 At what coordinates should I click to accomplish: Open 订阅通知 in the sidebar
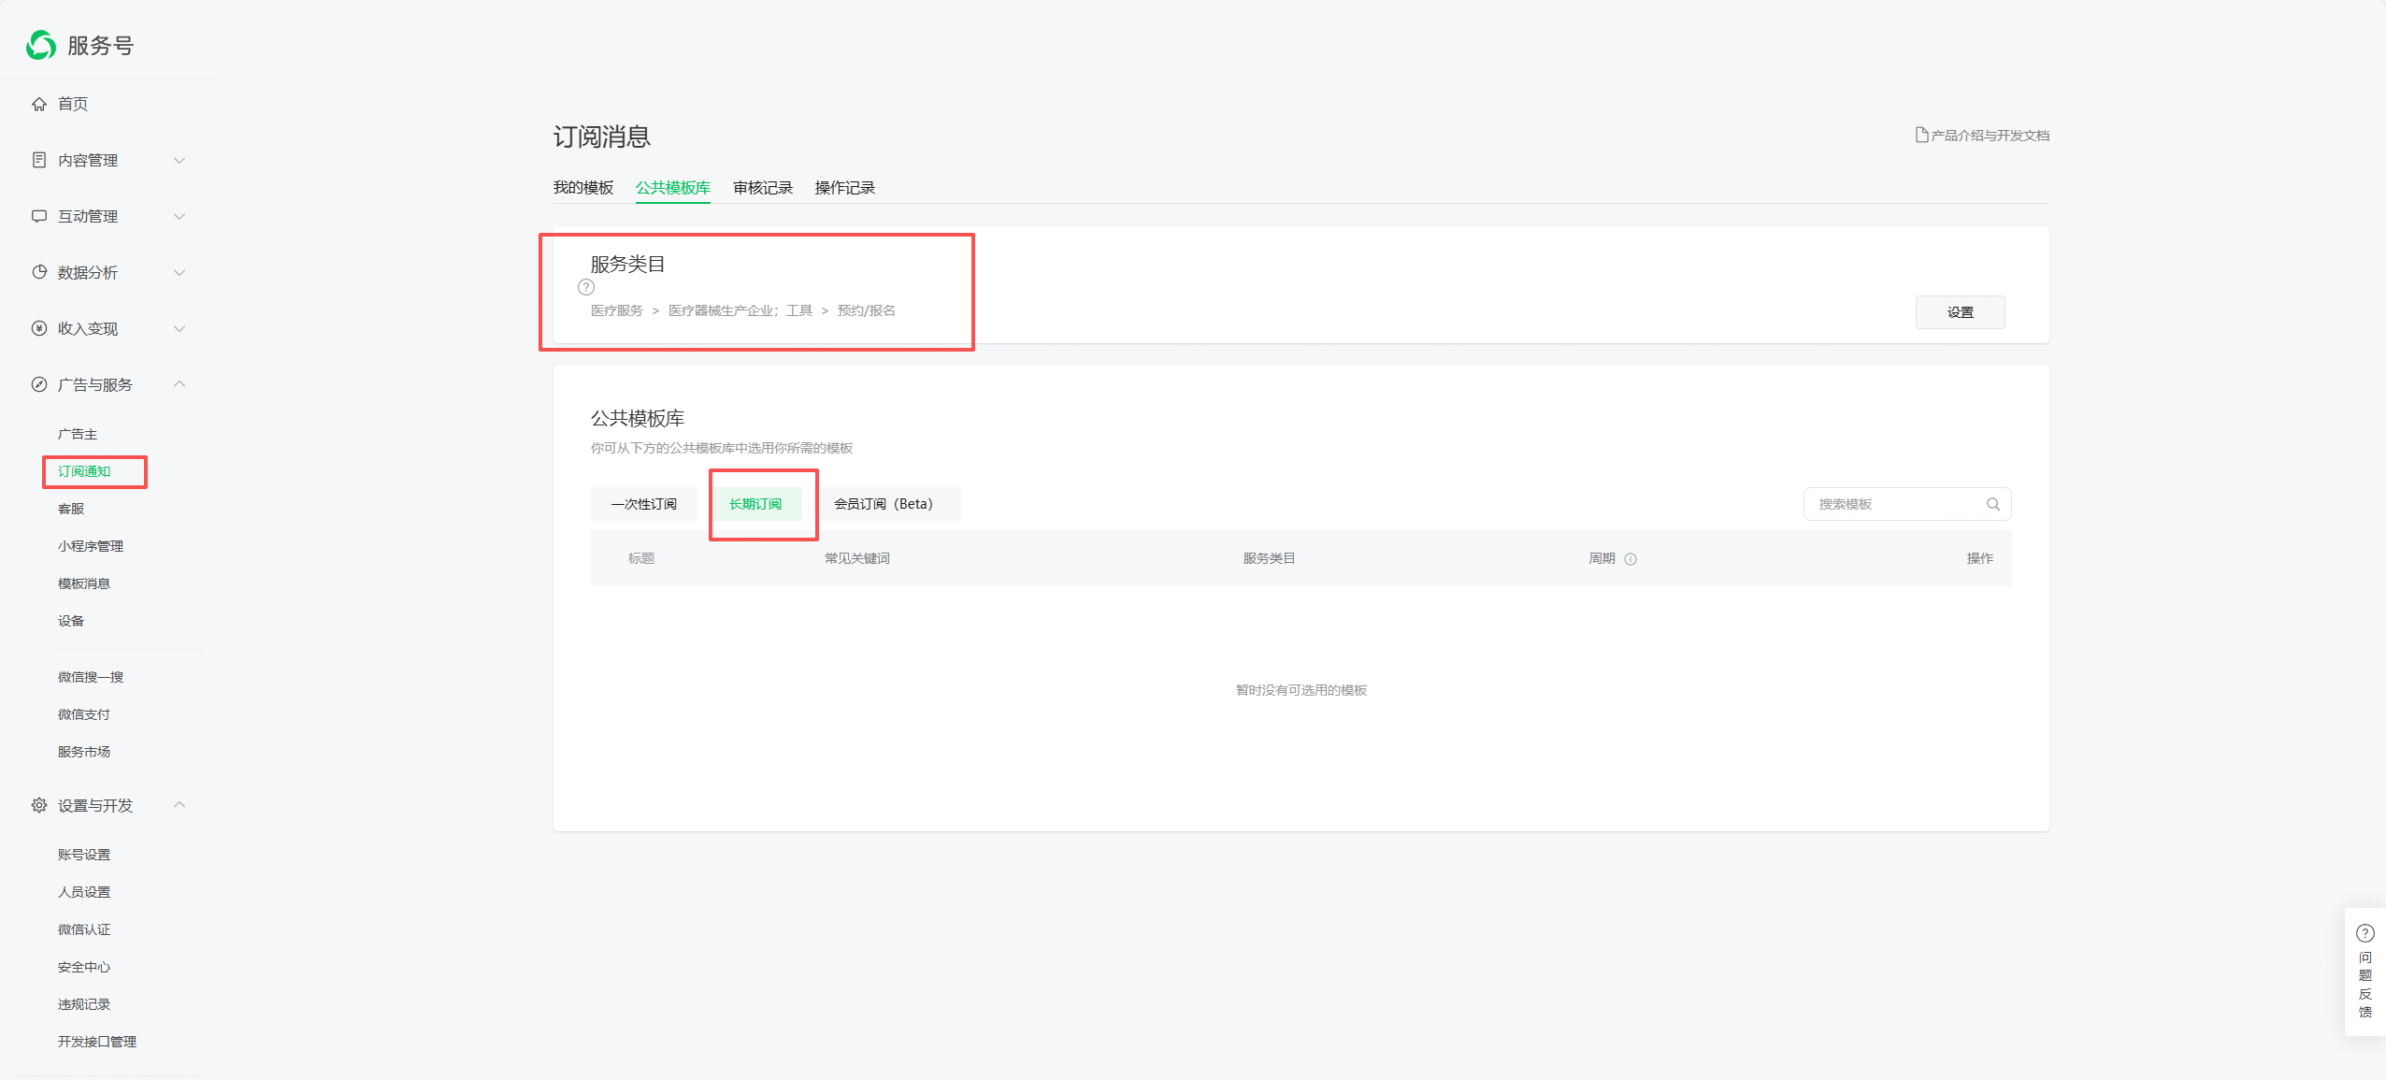pyautogui.click(x=84, y=471)
